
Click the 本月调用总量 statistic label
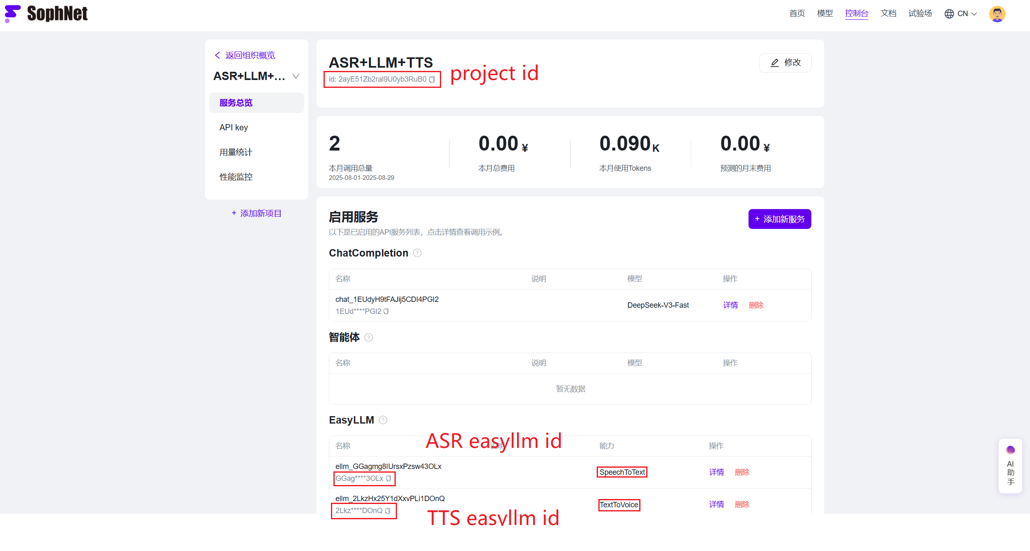point(351,168)
